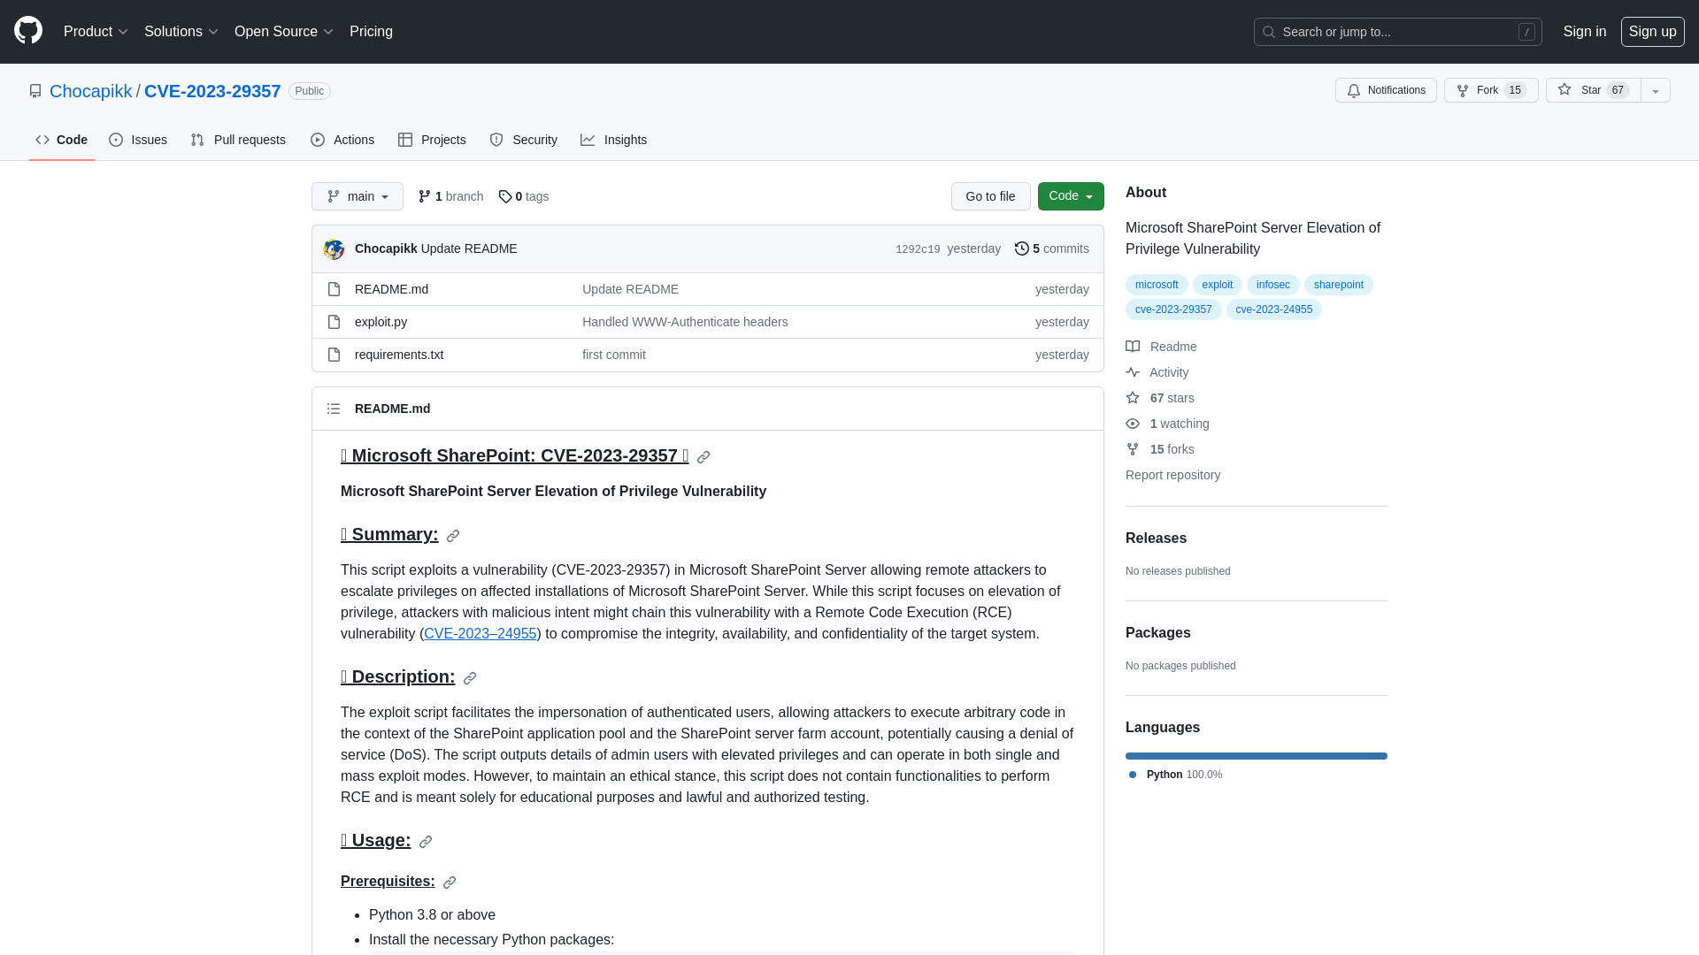
Task: Switch to the Code tab
Action: [62, 140]
